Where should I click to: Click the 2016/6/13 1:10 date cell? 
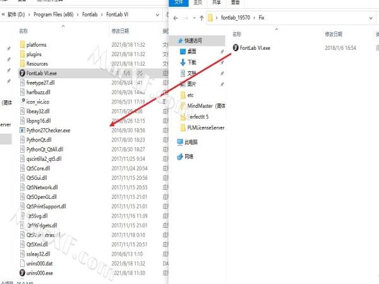pyautogui.click(x=127, y=254)
